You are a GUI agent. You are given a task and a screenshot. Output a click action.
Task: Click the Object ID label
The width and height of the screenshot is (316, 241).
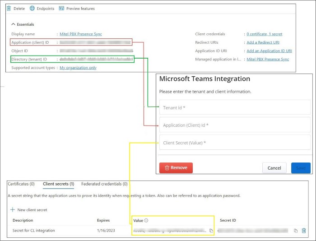[19, 51]
